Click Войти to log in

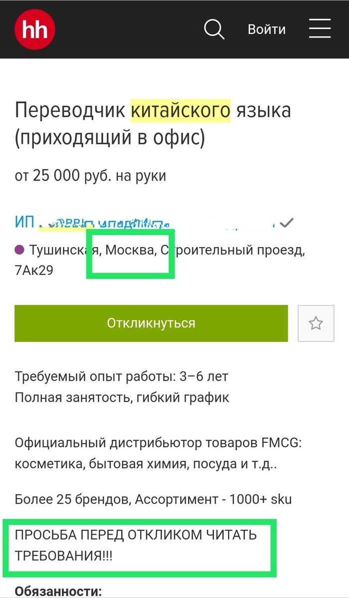[x=267, y=29]
